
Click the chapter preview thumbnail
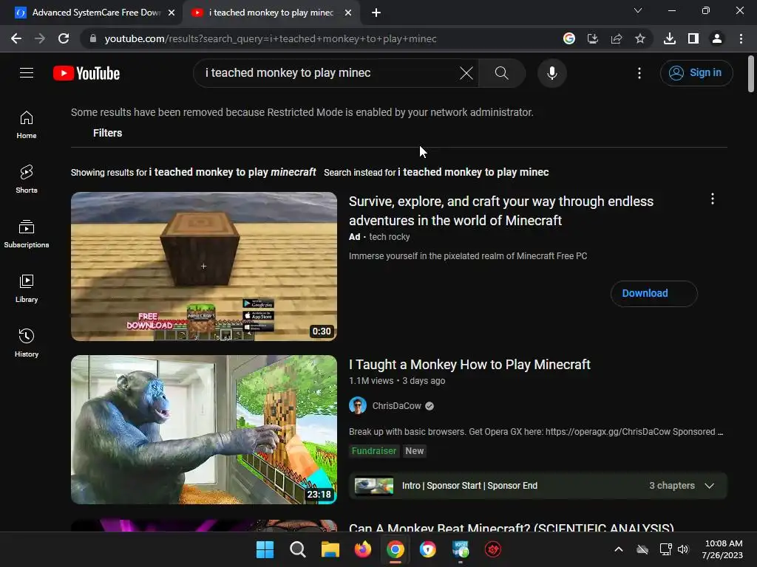pos(373,486)
